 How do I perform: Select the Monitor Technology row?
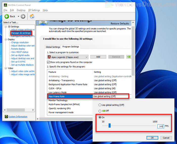pyautogui.click(x=70, y=100)
